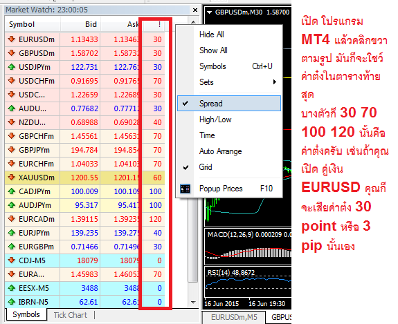Click the EURGBPm green up-arrow icon

tap(12, 246)
